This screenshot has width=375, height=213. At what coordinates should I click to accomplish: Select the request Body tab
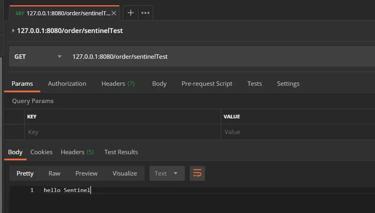click(x=159, y=84)
